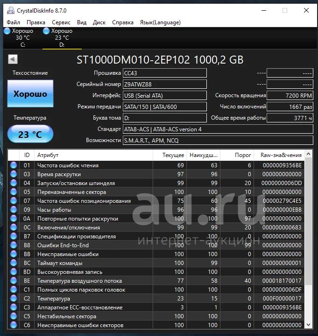318x336 pixels.
Task: Click the Атрибут column header
Action: point(93,155)
